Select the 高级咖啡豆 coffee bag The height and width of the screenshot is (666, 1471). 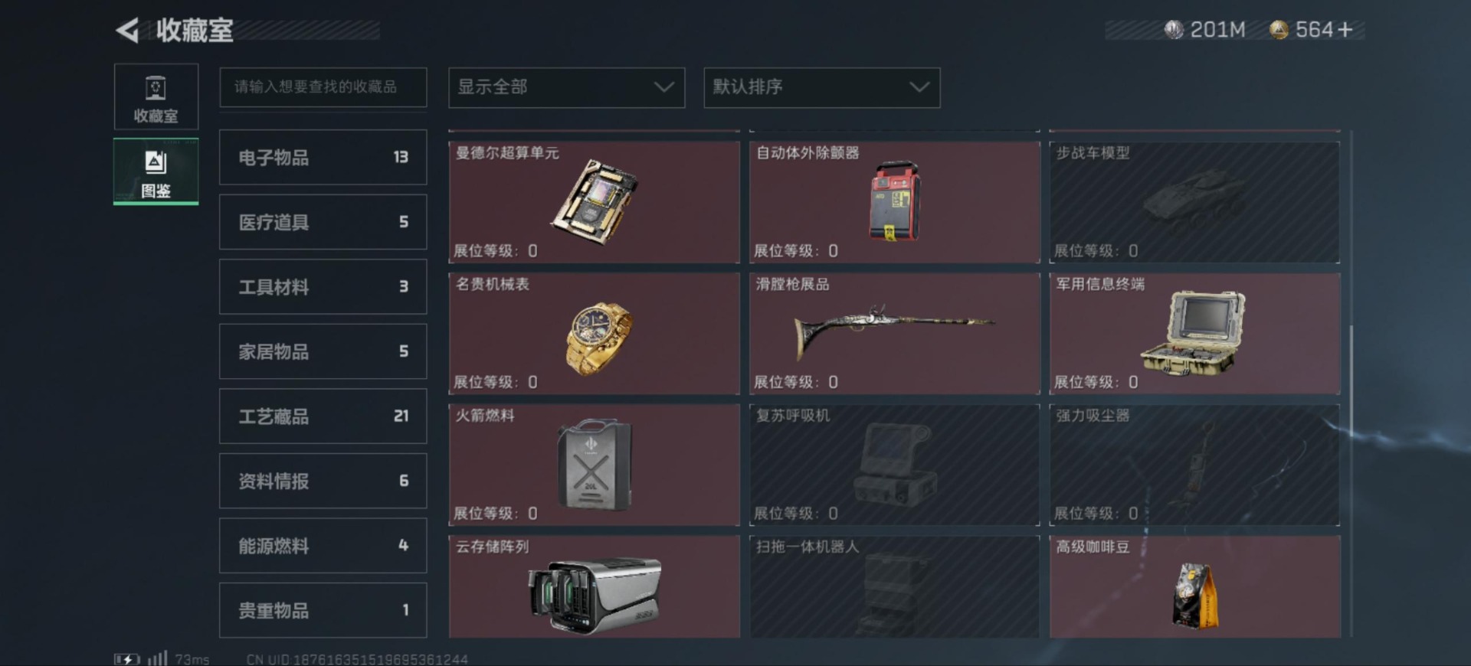point(1194,586)
